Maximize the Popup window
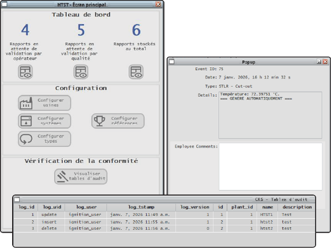This screenshot has width=331, height=248. pyautogui.click(x=319, y=62)
